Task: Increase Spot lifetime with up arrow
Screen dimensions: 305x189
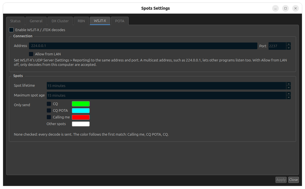Action: (289, 84)
